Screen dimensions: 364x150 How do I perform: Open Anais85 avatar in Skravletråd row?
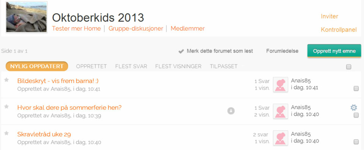click(281, 138)
